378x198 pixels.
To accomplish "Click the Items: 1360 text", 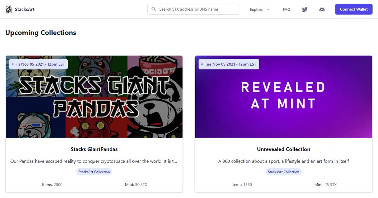I will click(x=242, y=184).
